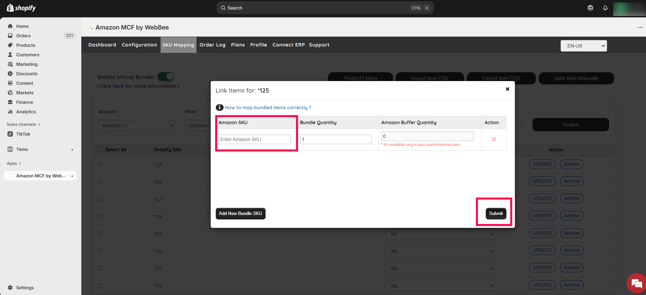The height and width of the screenshot is (295, 646).
Task: Go to Analytics in sidebar
Action: point(26,112)
